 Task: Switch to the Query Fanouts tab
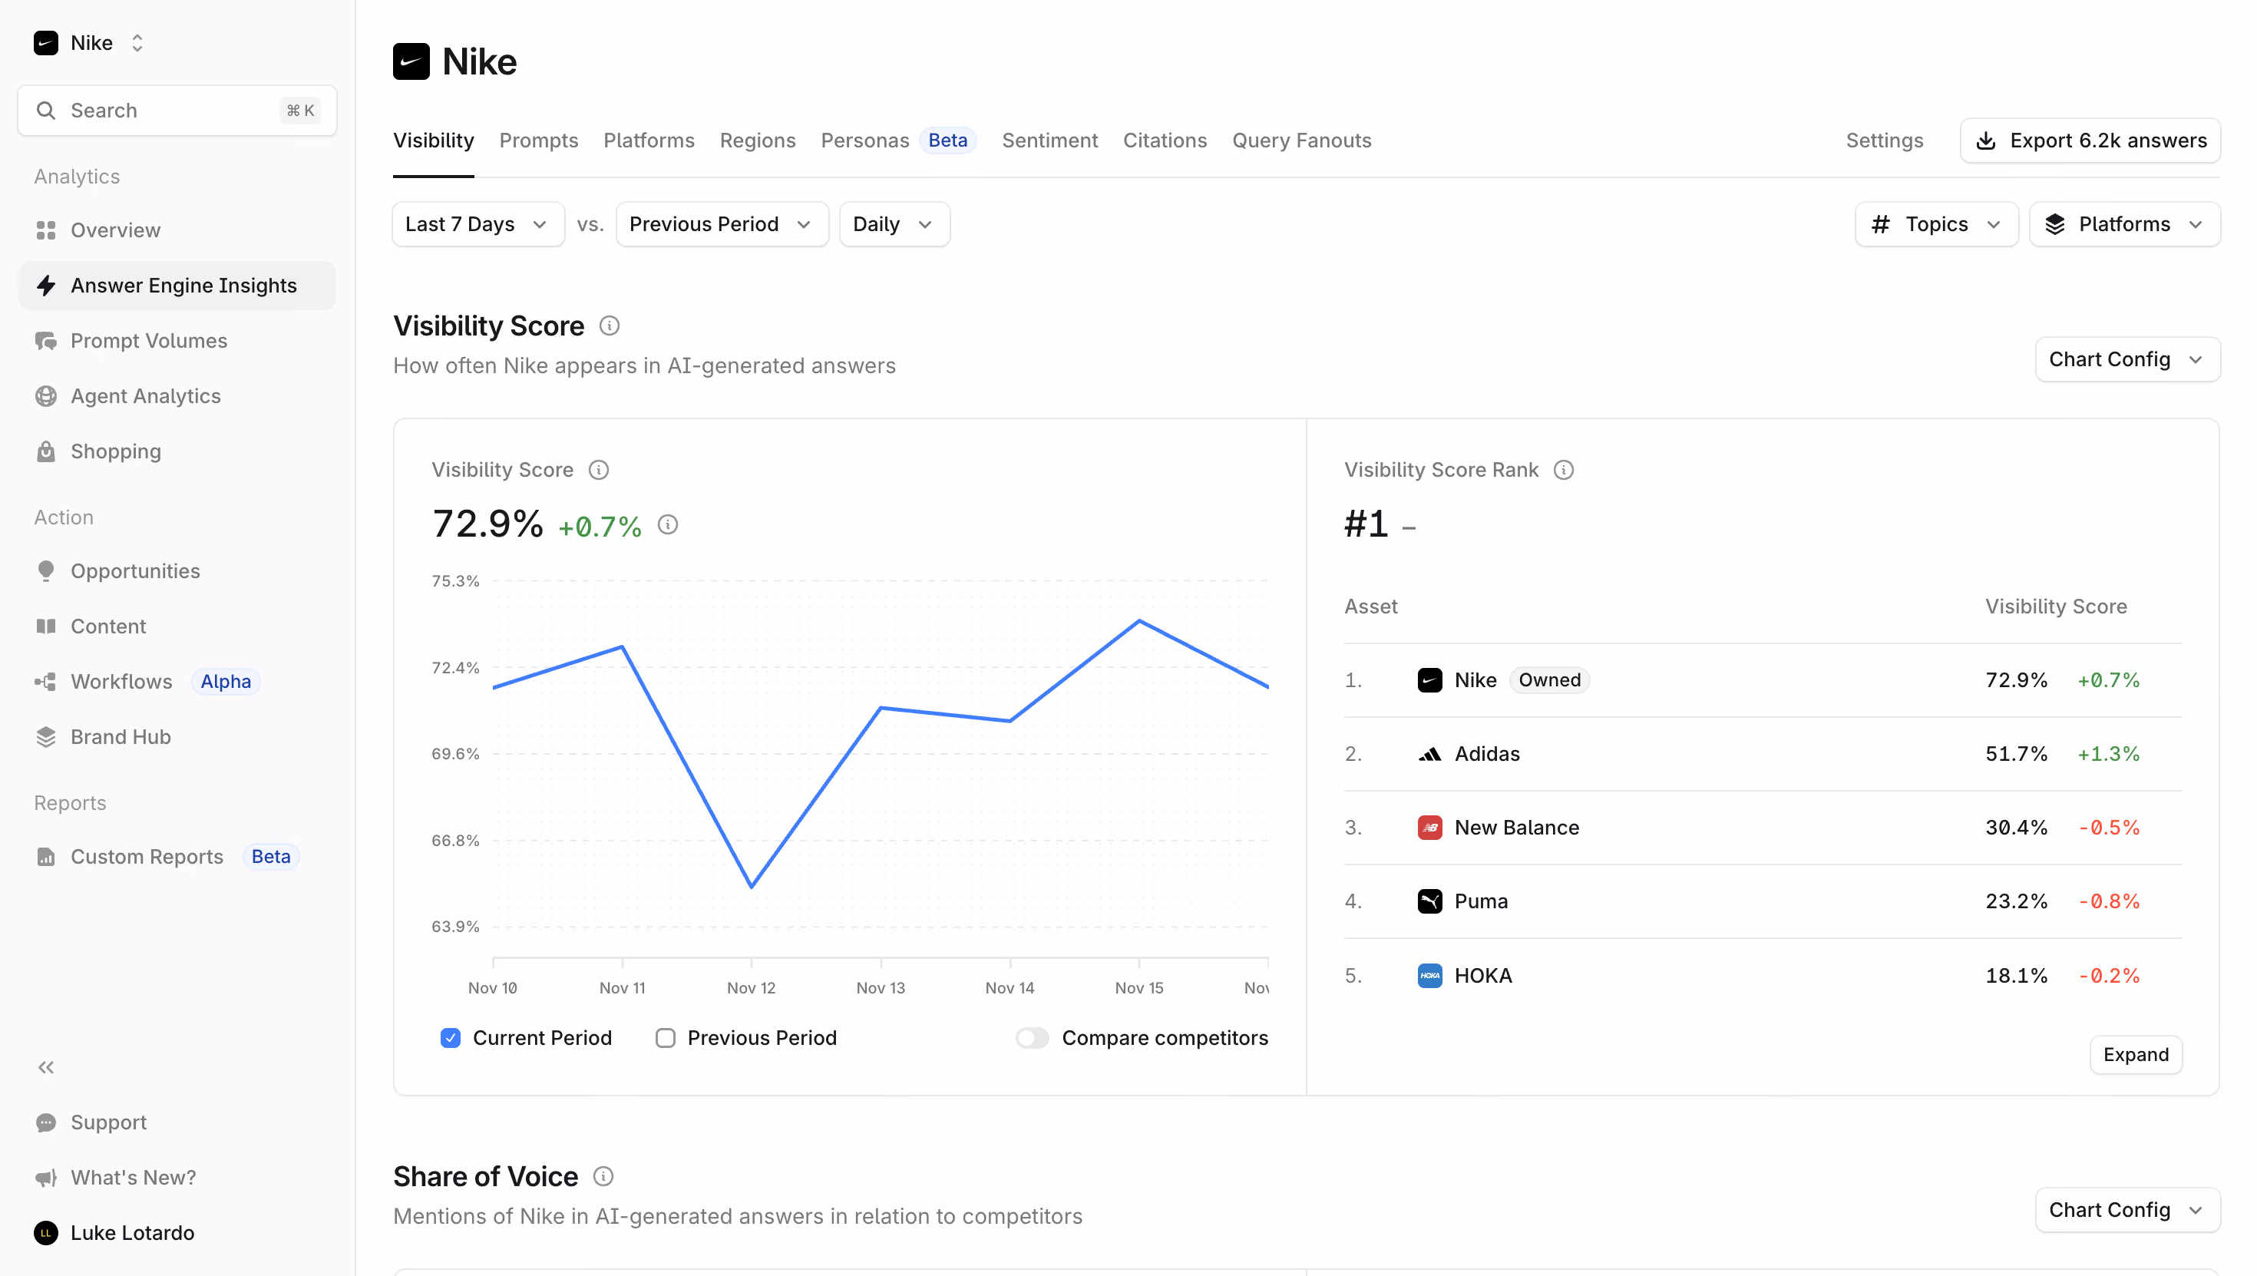1301,140
